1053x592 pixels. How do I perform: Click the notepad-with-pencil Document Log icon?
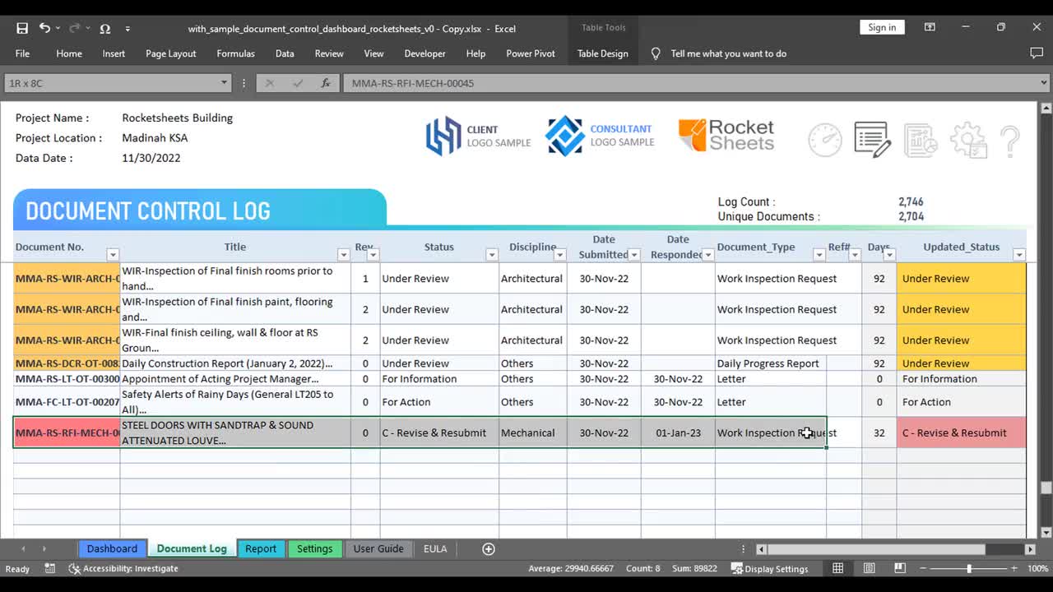(x=872, y=140)
